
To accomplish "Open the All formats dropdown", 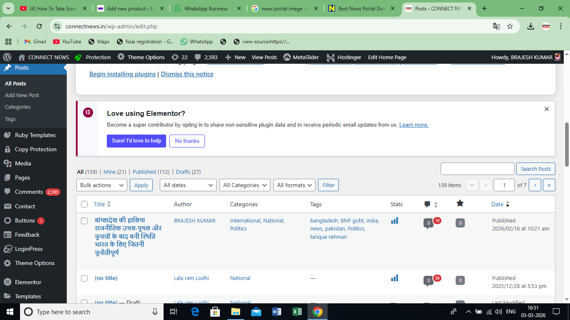I will point(294,185).
